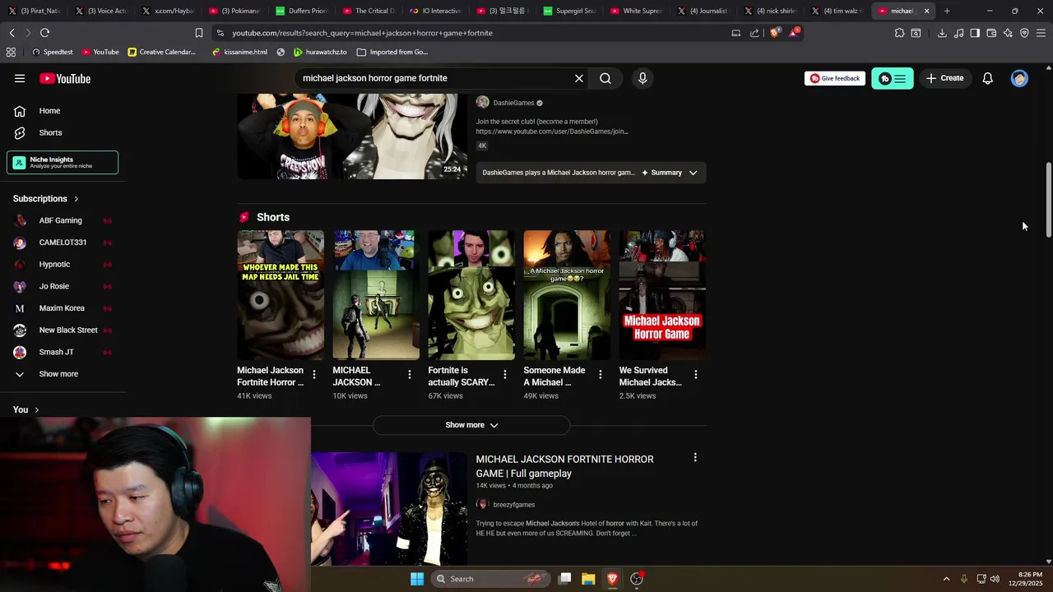Open Smash JT channel

[56, 352]
